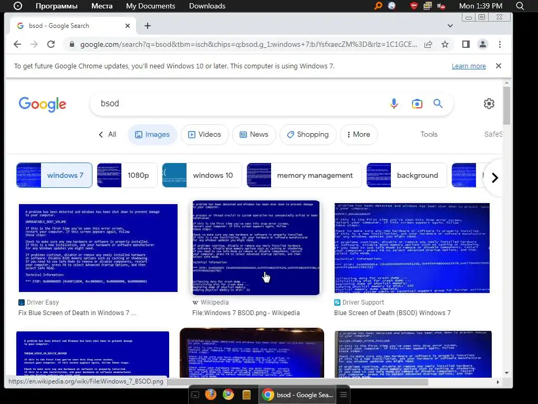The width and height of the screenshot is (538, 404).
Task: Bookmark this page with the star icon
Action: [x=445, y=44]
